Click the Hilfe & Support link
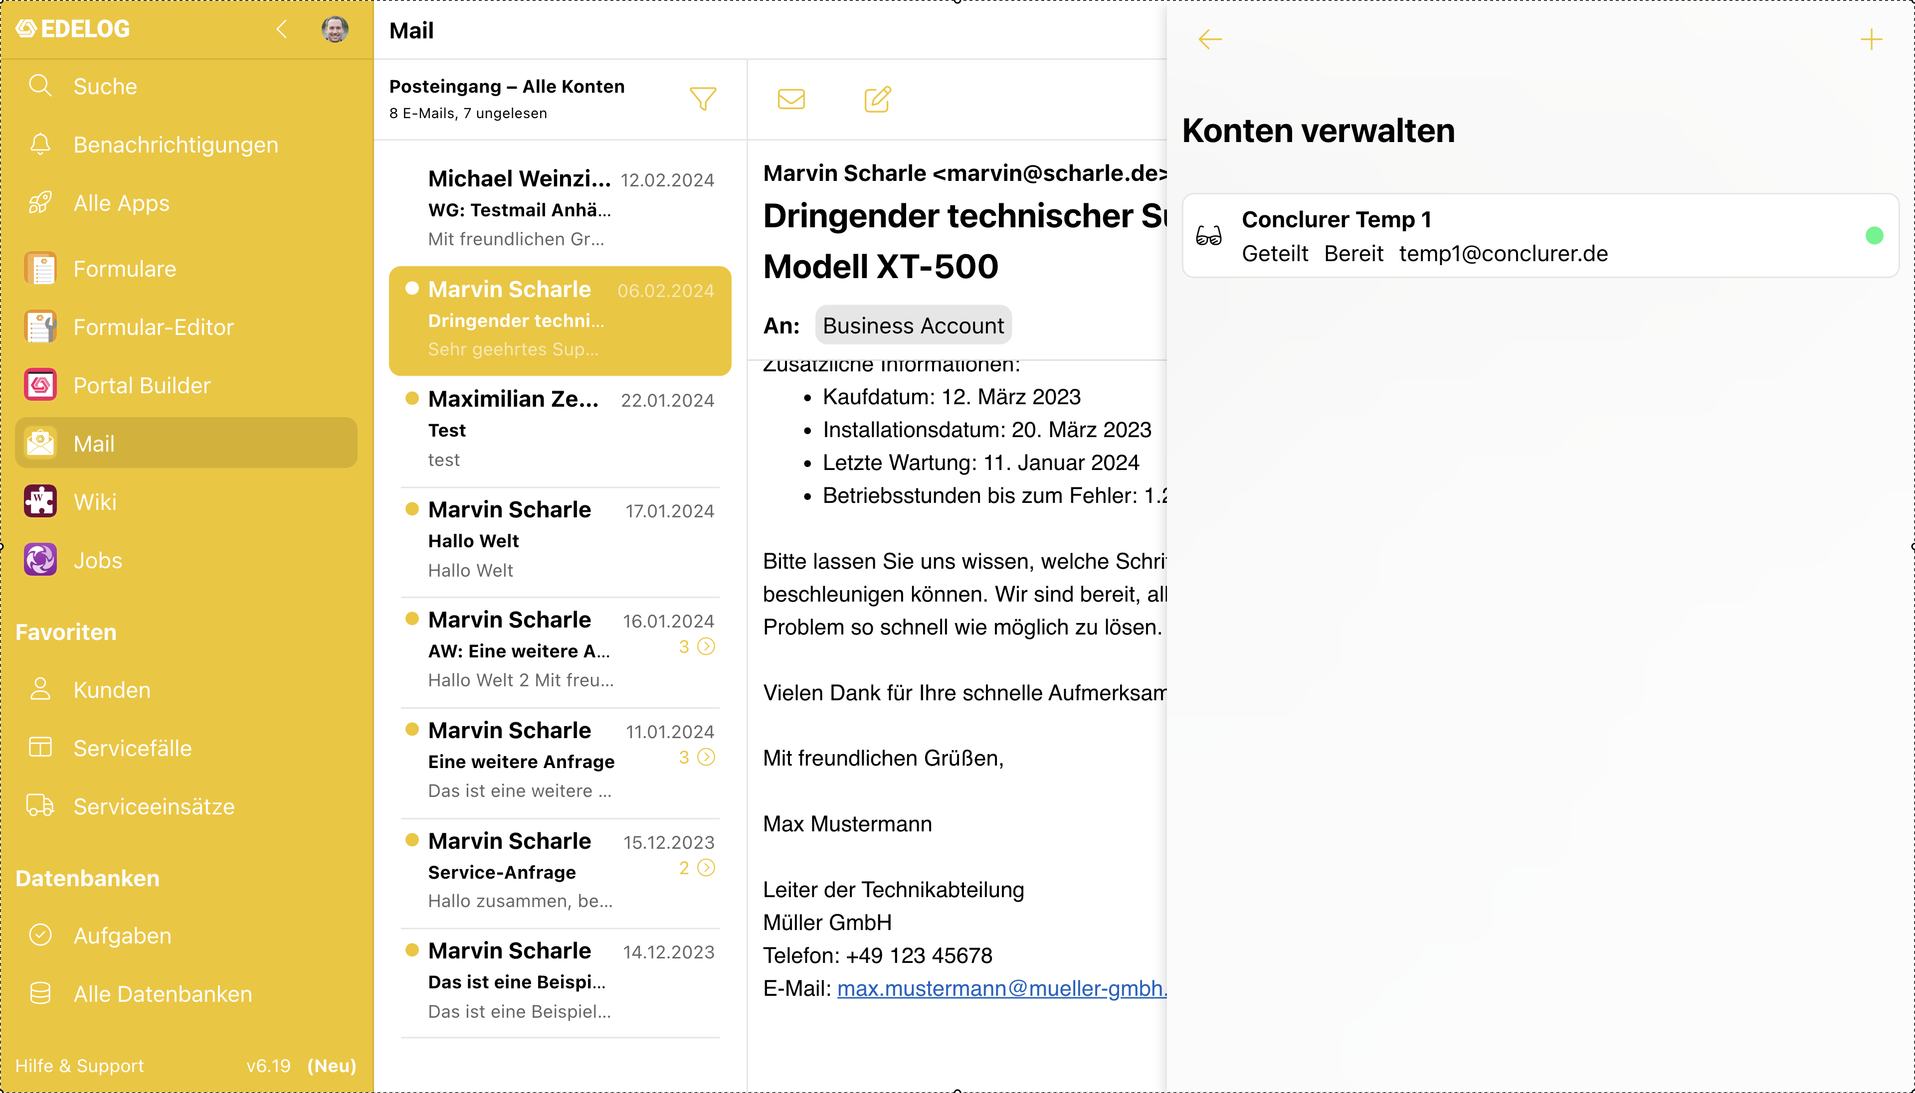The height and width of the screenshot is (1093, 1915). 80,1065
